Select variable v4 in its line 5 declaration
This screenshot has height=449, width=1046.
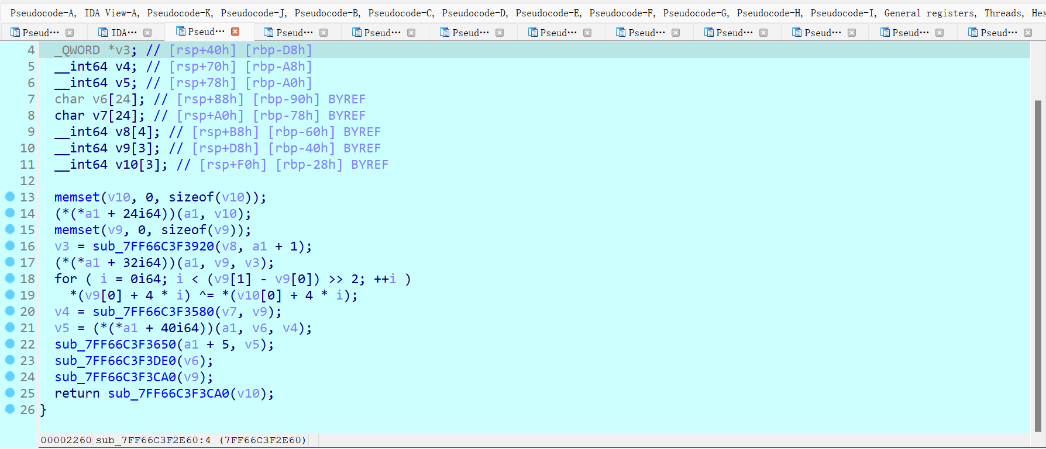(x=123, y=67)
